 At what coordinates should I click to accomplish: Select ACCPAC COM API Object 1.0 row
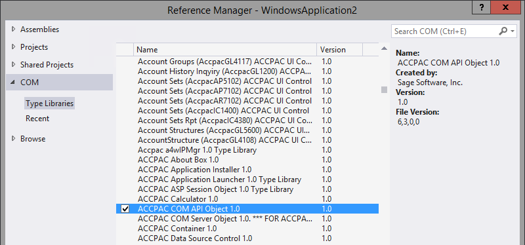247,209
